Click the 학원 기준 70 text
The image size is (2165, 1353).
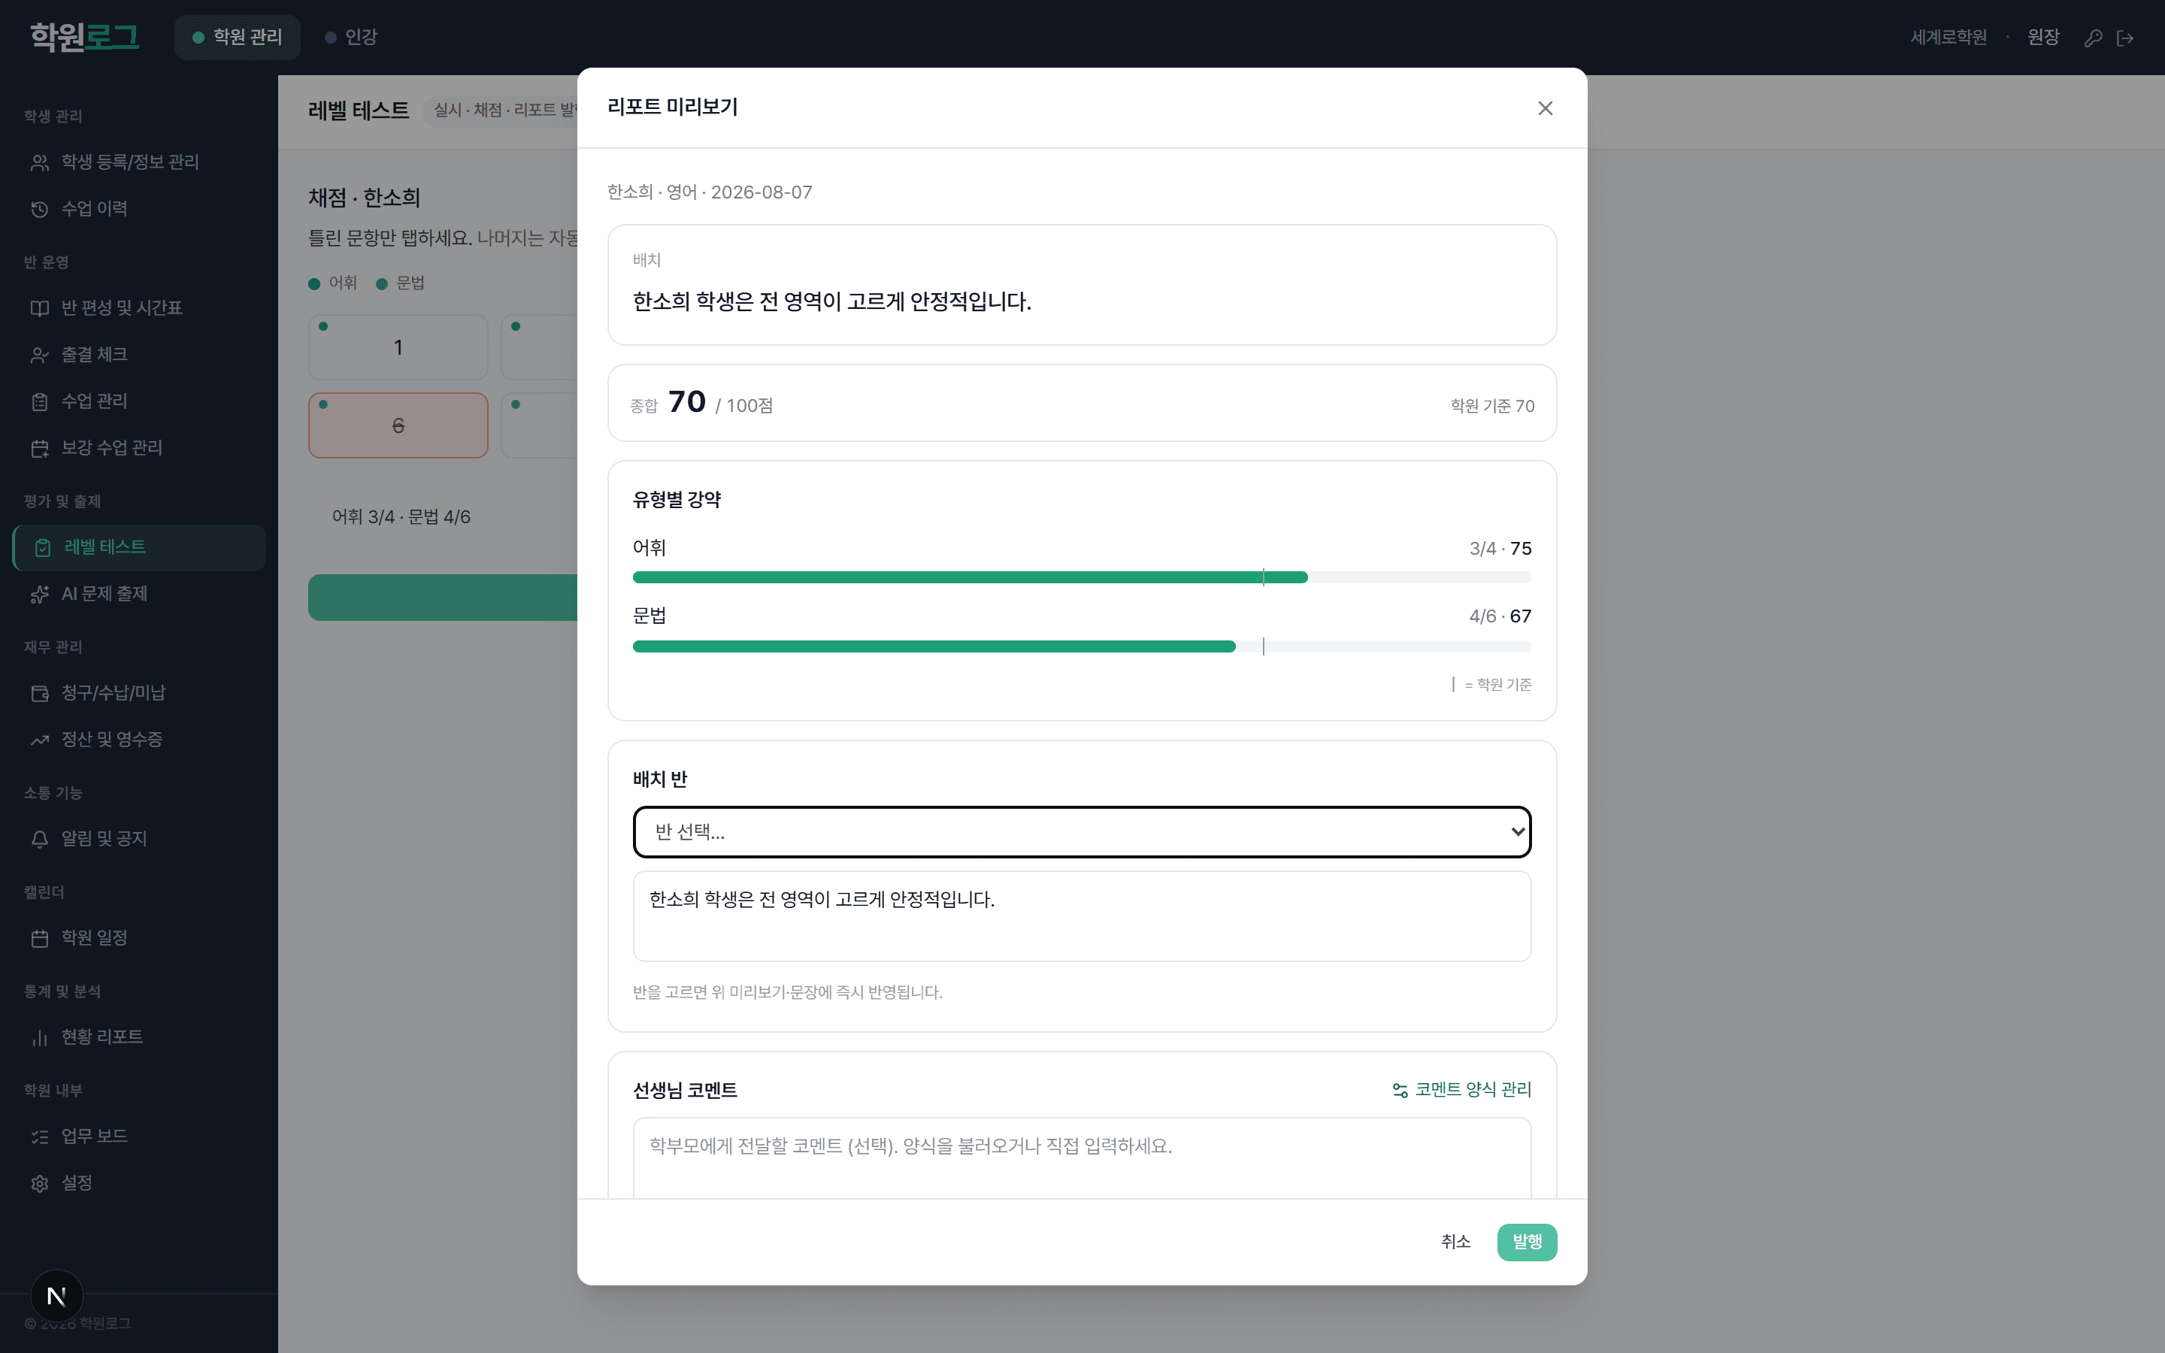1492,405
